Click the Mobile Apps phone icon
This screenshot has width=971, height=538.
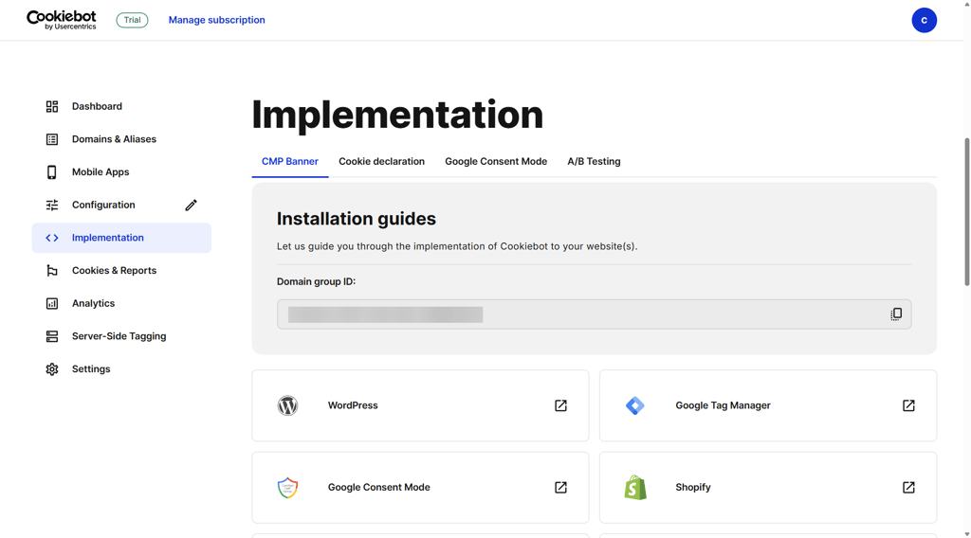pyautogui.click(x=52, y=171)
